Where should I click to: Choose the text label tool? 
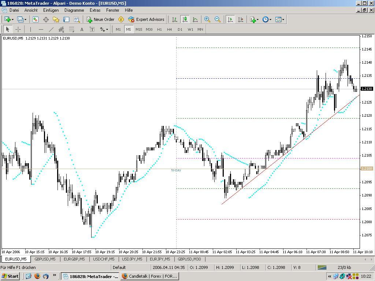pos(82,29)
